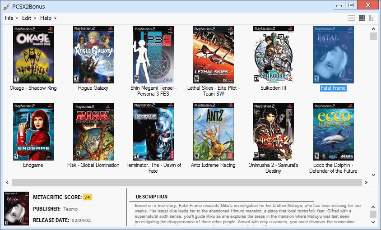Click 'Ecco the Dolphin - Defender of the Future' label
The width and height of the screenshot is (381, 230).
pos(333,168)
